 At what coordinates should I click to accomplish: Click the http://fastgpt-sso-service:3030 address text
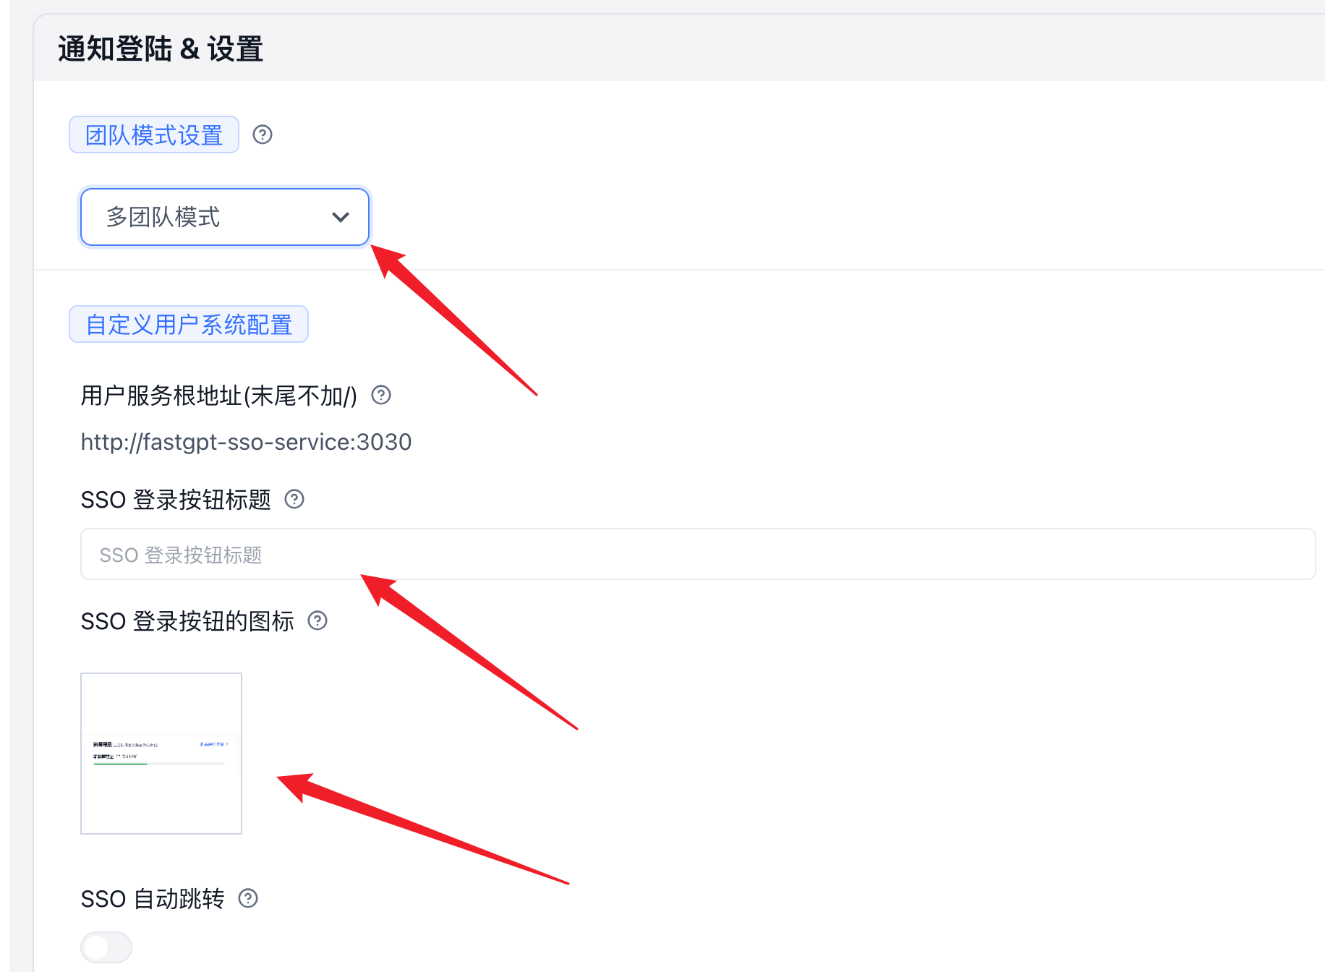click(246, 442)
